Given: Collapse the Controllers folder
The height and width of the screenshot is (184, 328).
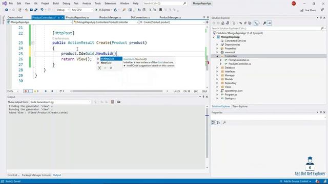Looking at the screenshot, I should [x=217, y=56].
